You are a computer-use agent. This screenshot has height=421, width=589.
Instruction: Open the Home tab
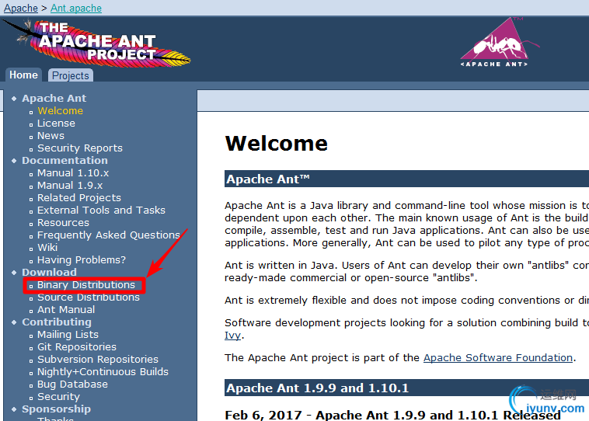(x=23, y=75)
